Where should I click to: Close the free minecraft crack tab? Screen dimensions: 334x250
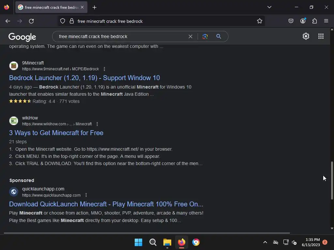82,7
